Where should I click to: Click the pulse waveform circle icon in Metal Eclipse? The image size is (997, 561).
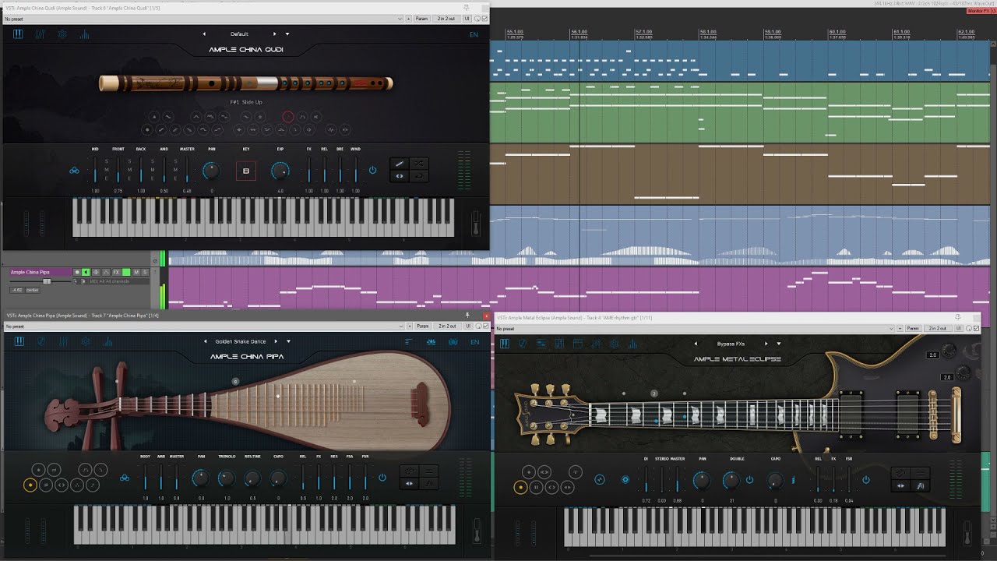click(x=600, y=480)
